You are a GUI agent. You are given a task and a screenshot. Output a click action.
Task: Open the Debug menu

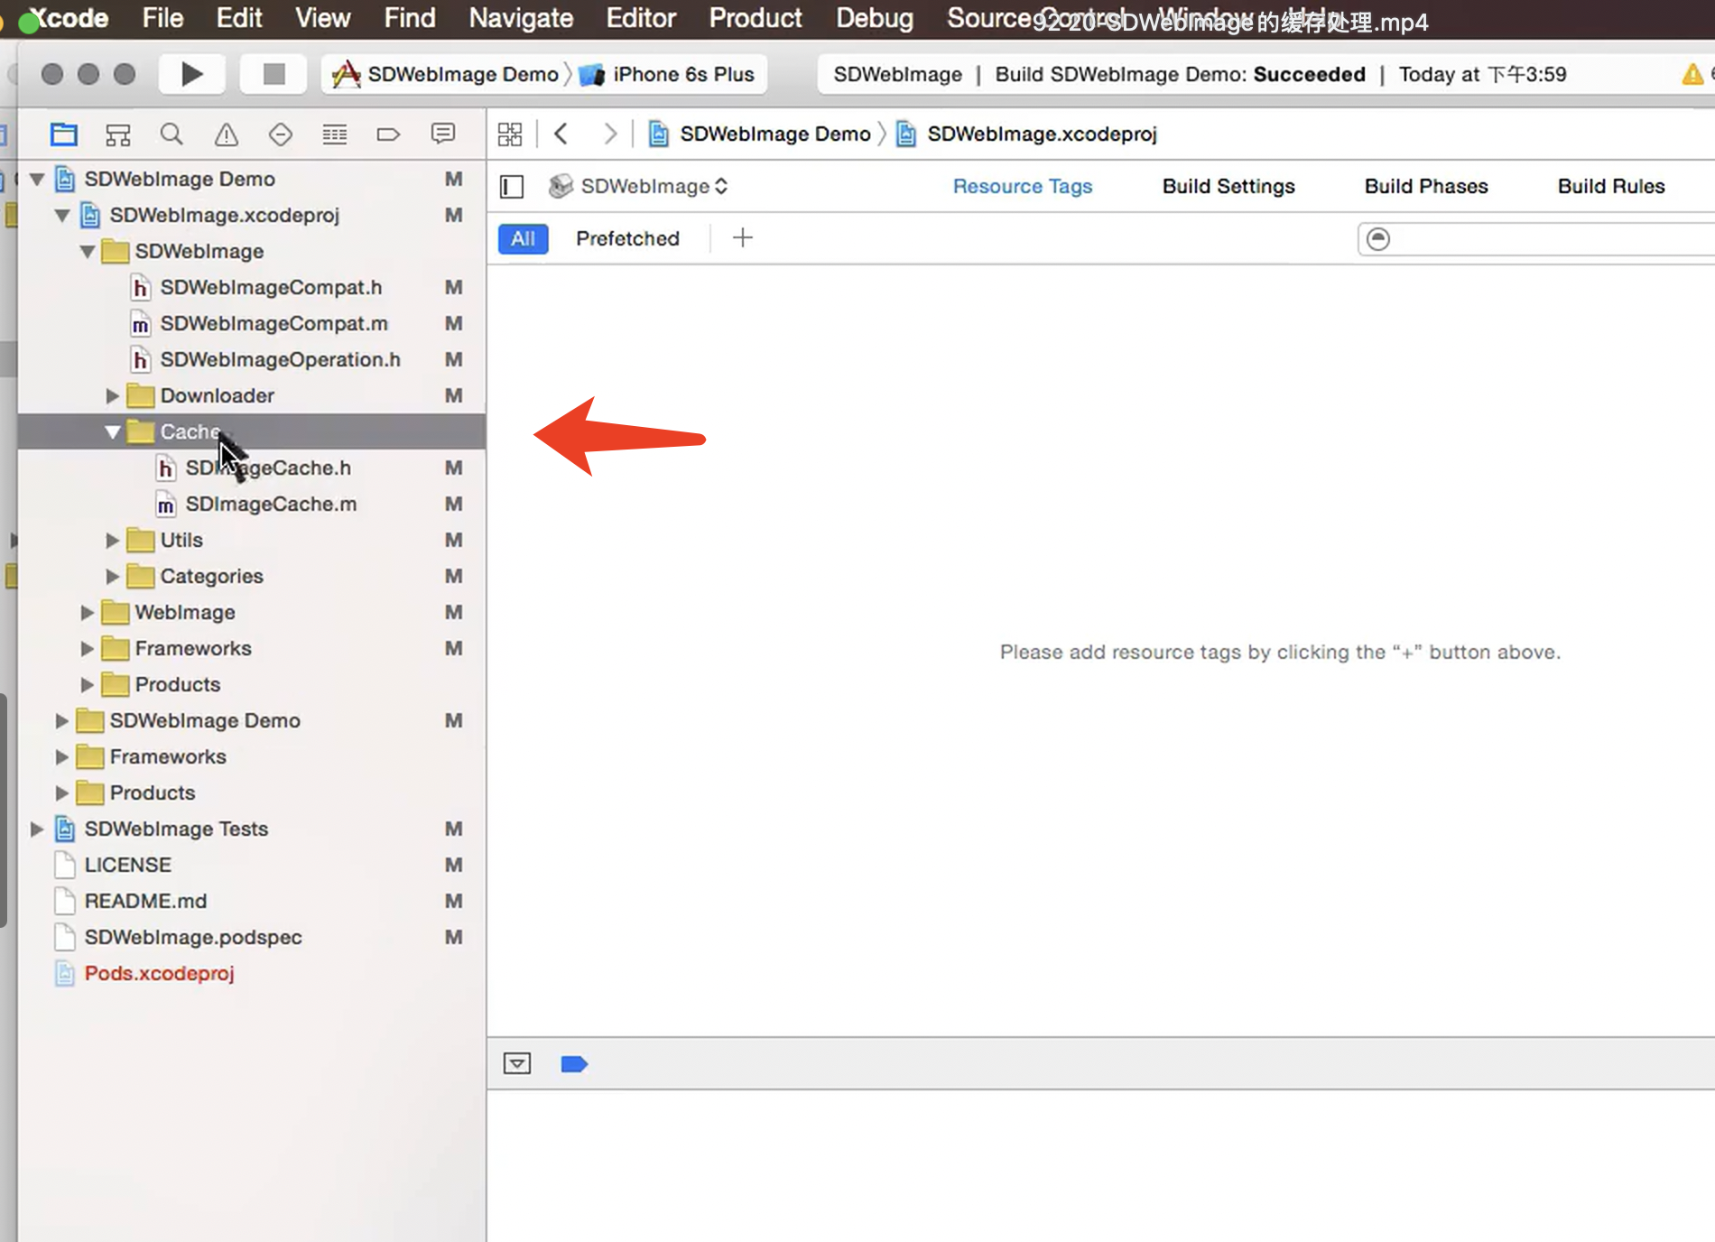(874, 18)
